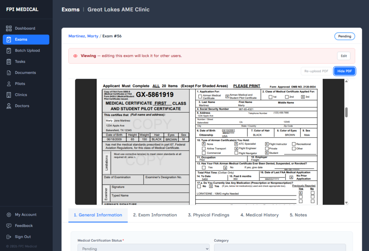369x251 pixels.
Task: Open Batch Upload in the sidebar
Action: (26, 50)
